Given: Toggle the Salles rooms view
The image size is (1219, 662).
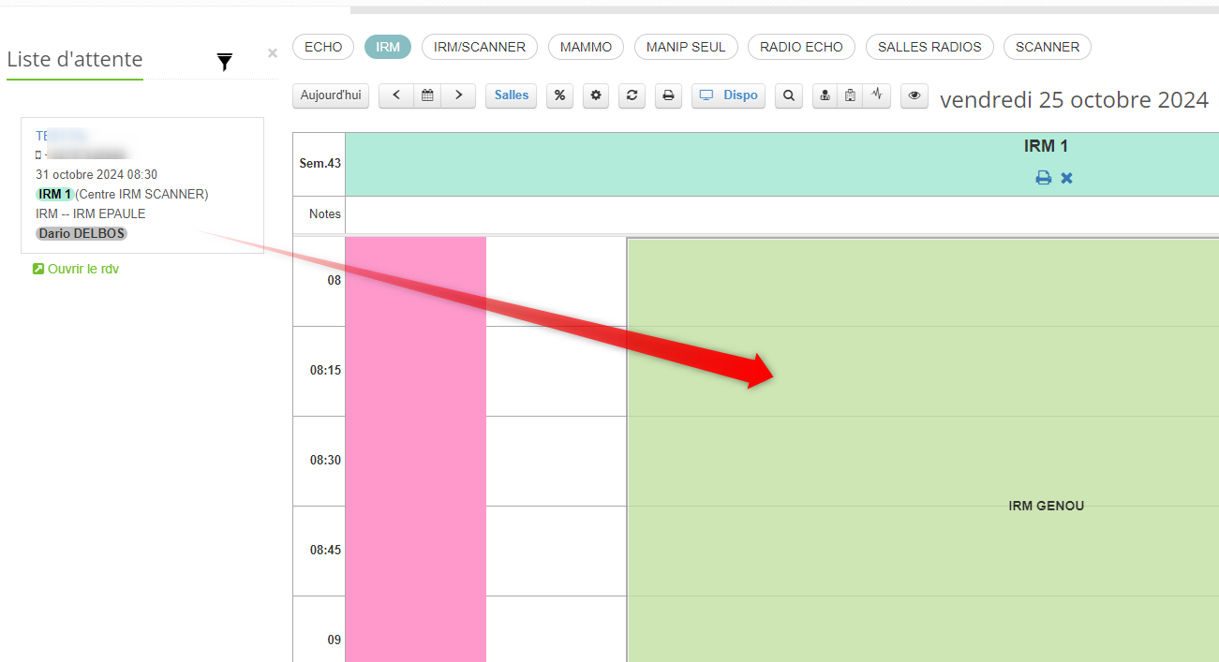Looking at the screenshot, I should click(512, 96).
